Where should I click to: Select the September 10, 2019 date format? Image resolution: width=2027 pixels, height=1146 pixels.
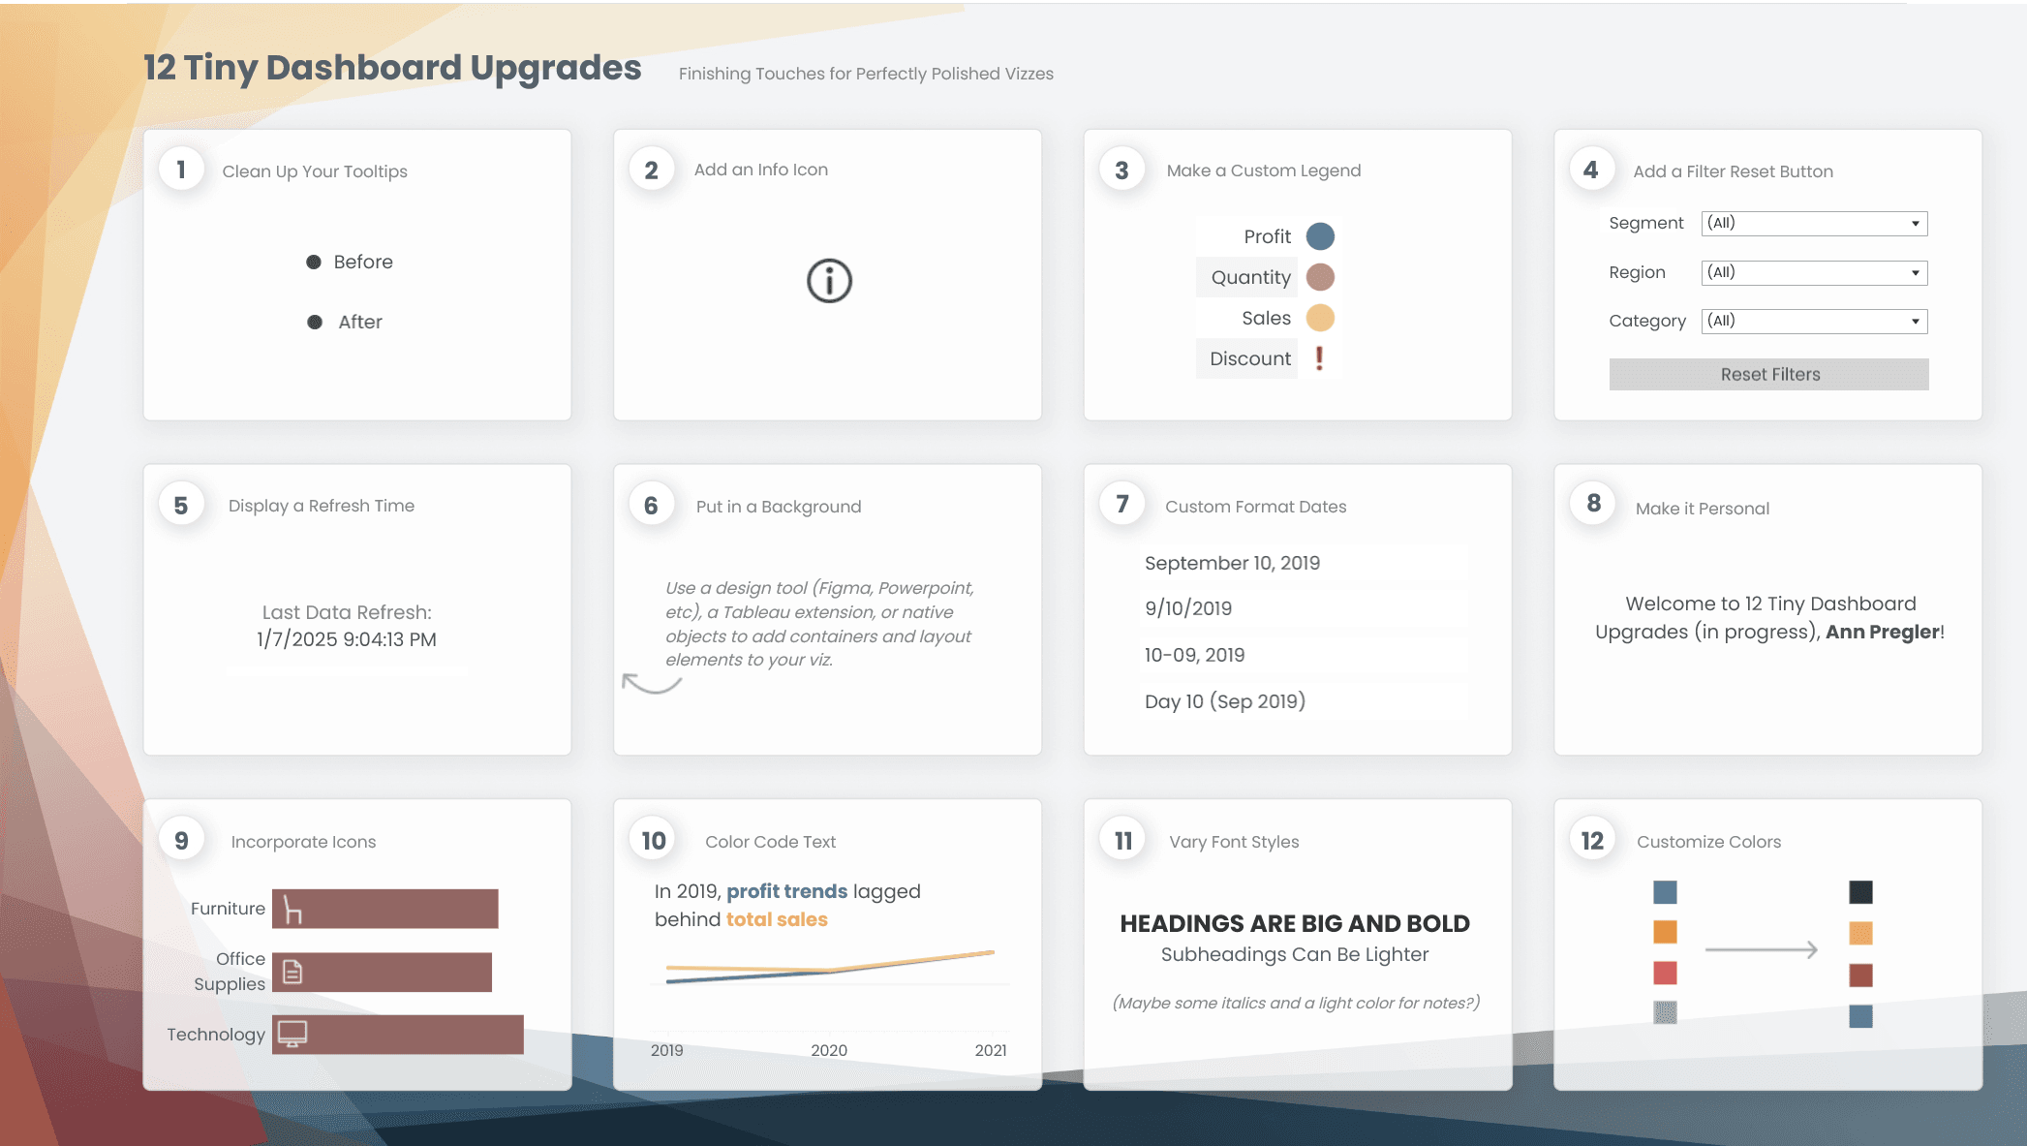pos(1232,563)
